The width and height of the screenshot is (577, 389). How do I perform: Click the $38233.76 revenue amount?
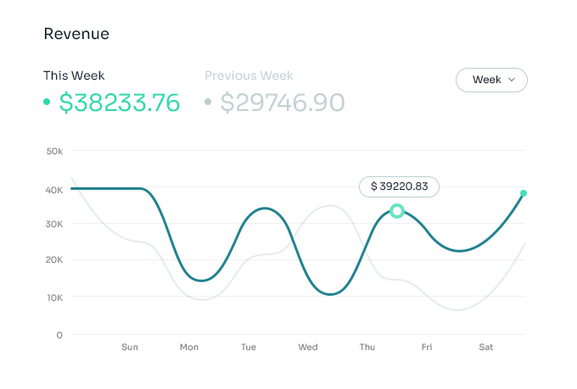[120, 103]
